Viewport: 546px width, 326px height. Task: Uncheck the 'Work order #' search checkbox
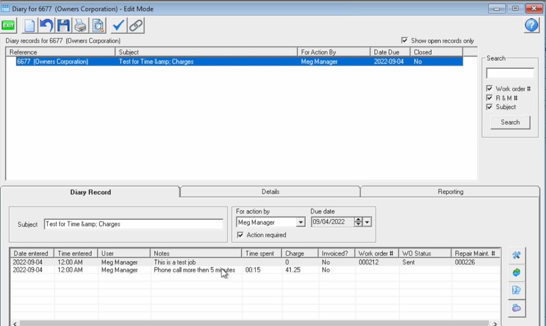click(490, 89)
